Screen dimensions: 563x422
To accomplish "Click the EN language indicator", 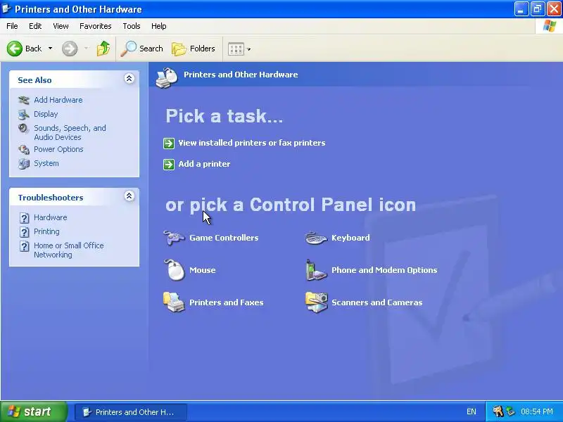I will point(471,411).
